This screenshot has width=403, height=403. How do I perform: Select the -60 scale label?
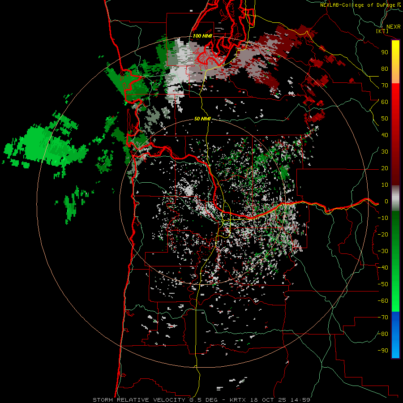[x=383, y=301]
